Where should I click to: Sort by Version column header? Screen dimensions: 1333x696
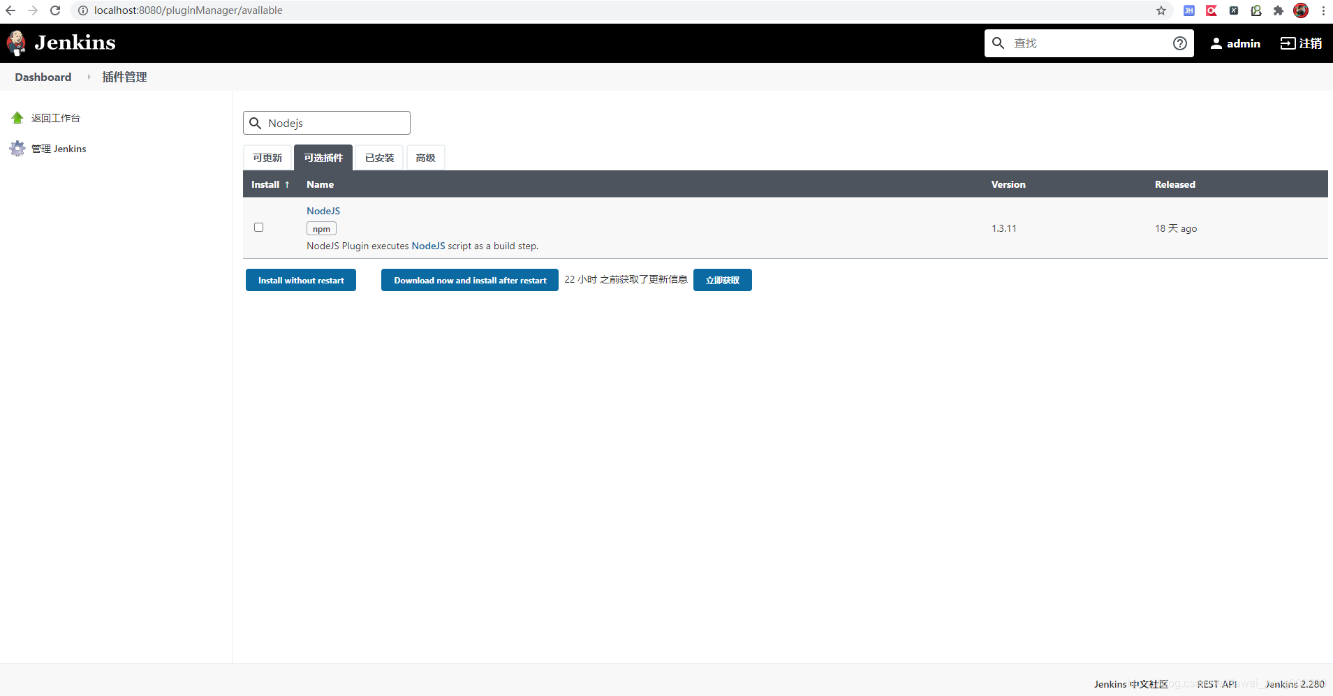(1008, 184)
